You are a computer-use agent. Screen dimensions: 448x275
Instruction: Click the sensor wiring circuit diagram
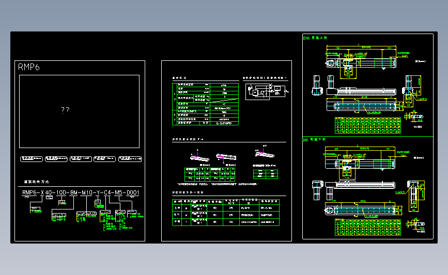[x=267, y=91]
